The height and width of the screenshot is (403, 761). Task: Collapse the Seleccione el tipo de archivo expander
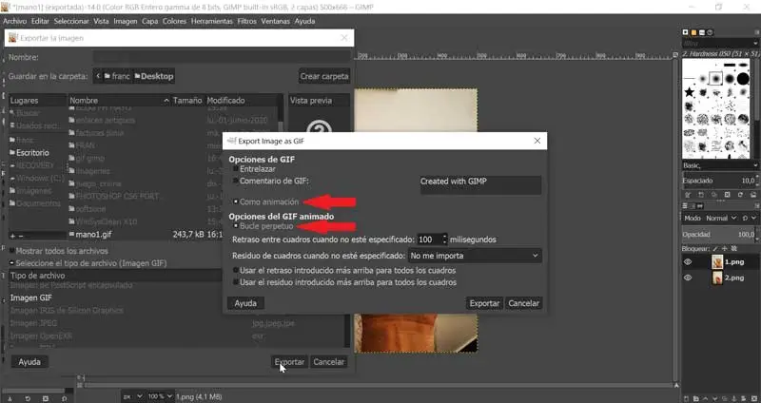tap(11, 263)
